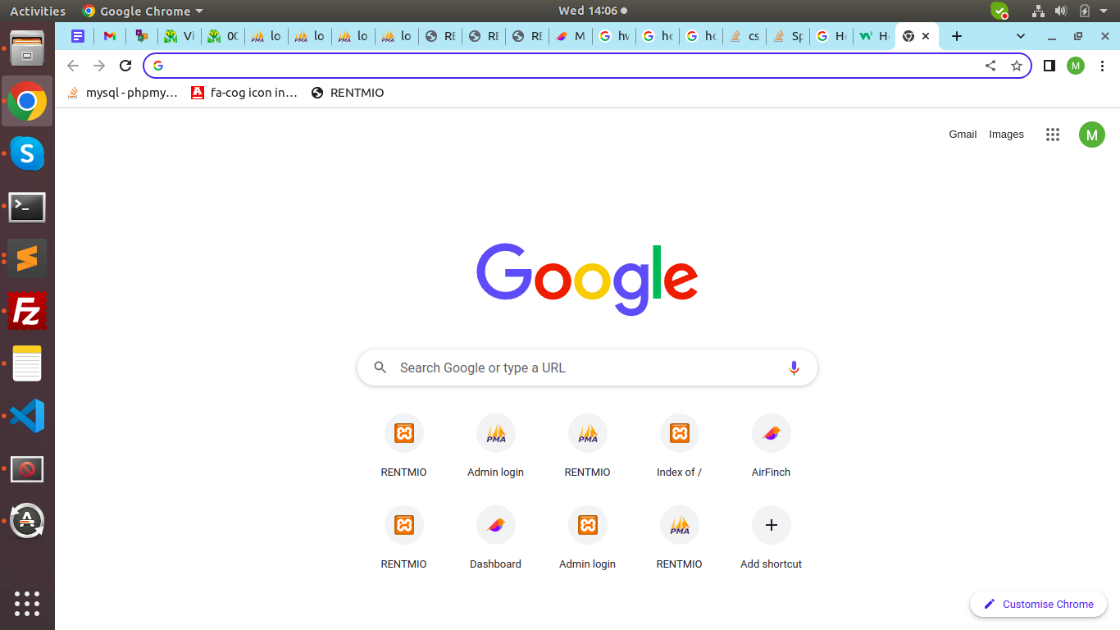Open the Google Chrome app menu in top bar

[143, 11]
